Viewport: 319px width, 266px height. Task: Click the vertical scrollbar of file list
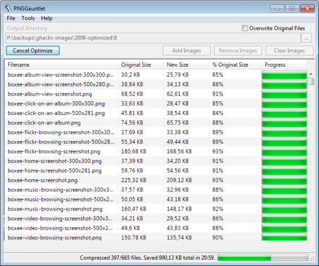pos(311,160)
